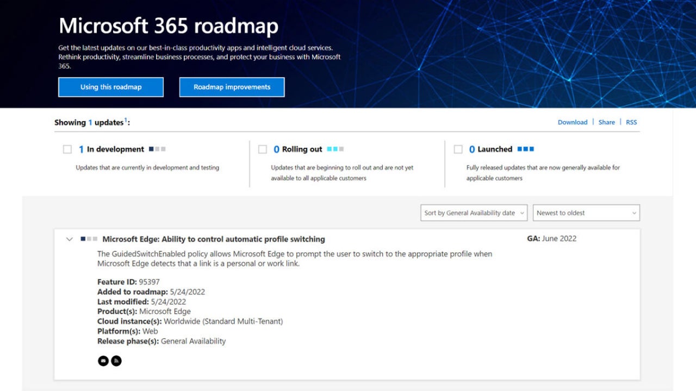Click the Share link
Screen dimensions: 696x391
(606, 122)
